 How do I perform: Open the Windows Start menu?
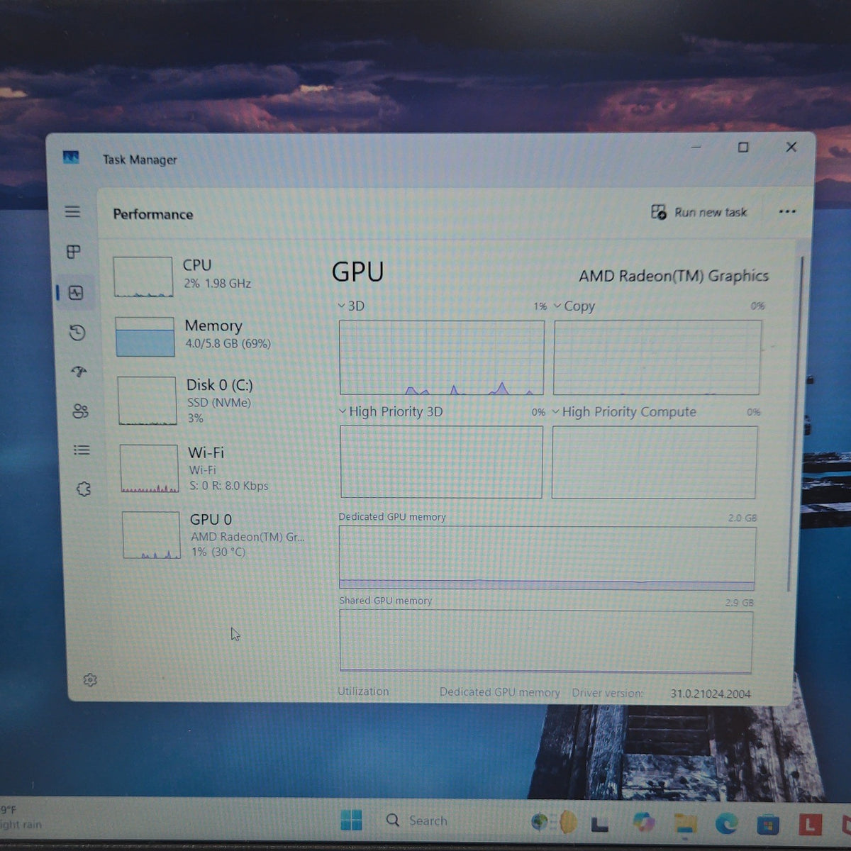[x=351, y=821]
